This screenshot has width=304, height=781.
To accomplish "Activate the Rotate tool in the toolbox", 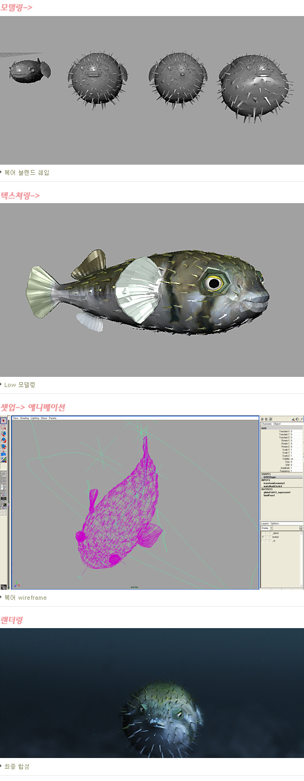I will click(4, 440).
